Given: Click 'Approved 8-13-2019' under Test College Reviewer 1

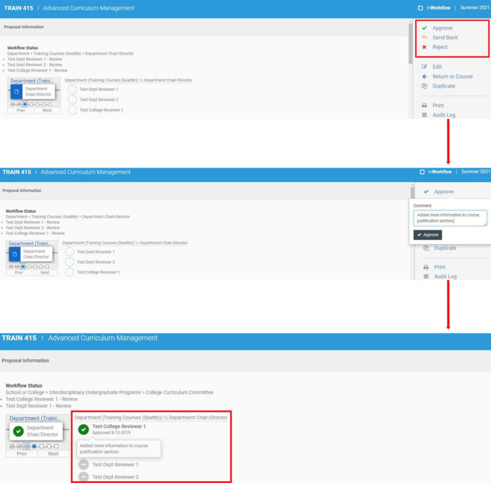Looking at the screenshot, I should click(111, 433).
